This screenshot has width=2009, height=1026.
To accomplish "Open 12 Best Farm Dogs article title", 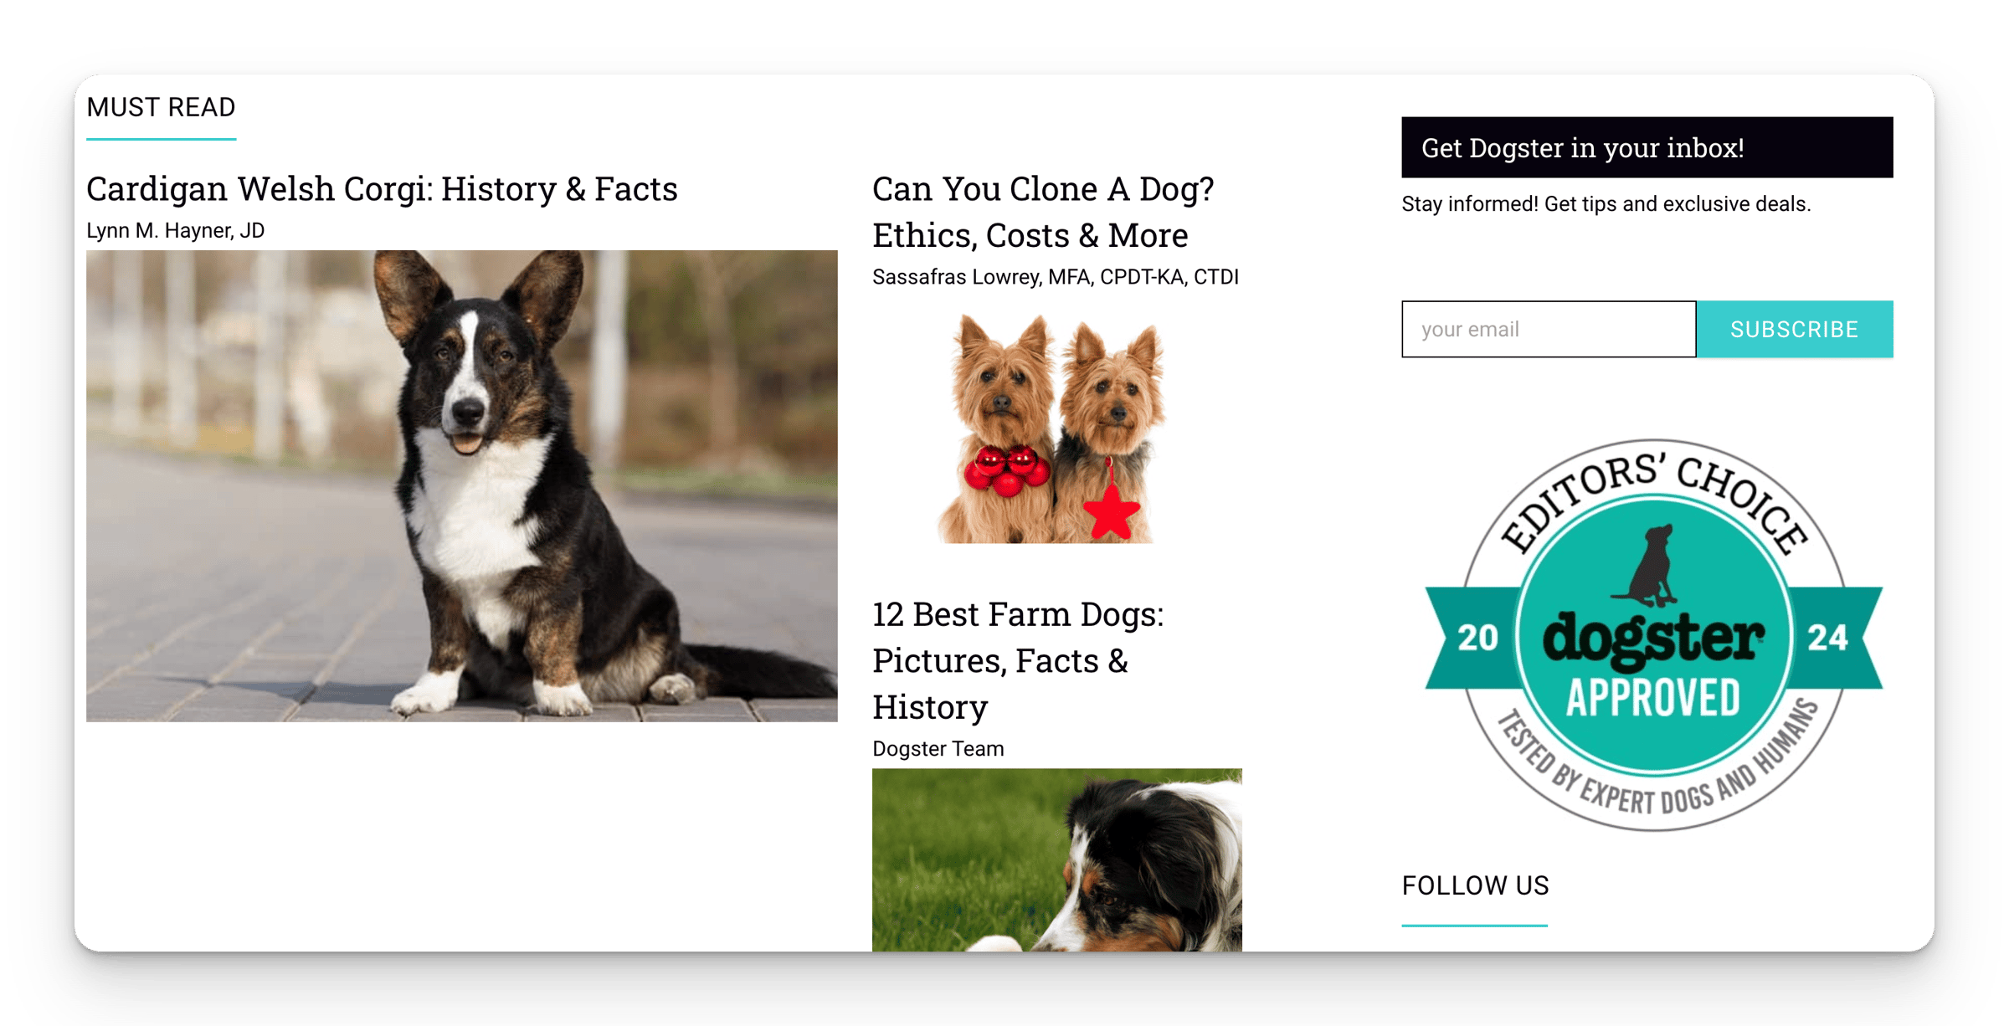I will 1018,660.
